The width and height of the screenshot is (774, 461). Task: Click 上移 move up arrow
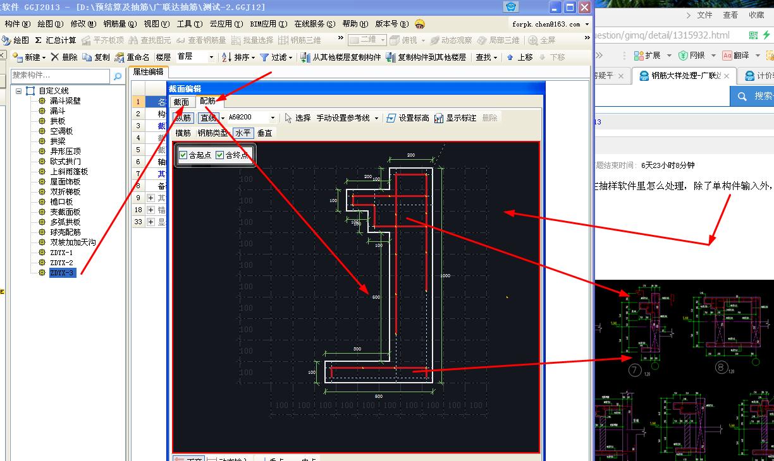point(520,57)
